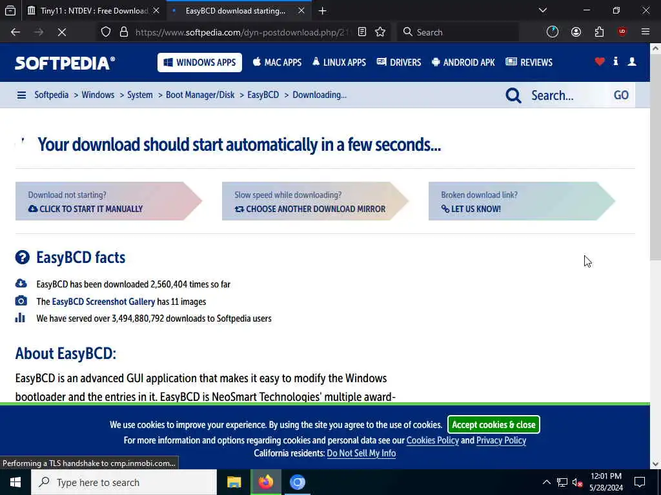Open Android APK section
This screenshot has height=495, width=661.
click(463, 63)
